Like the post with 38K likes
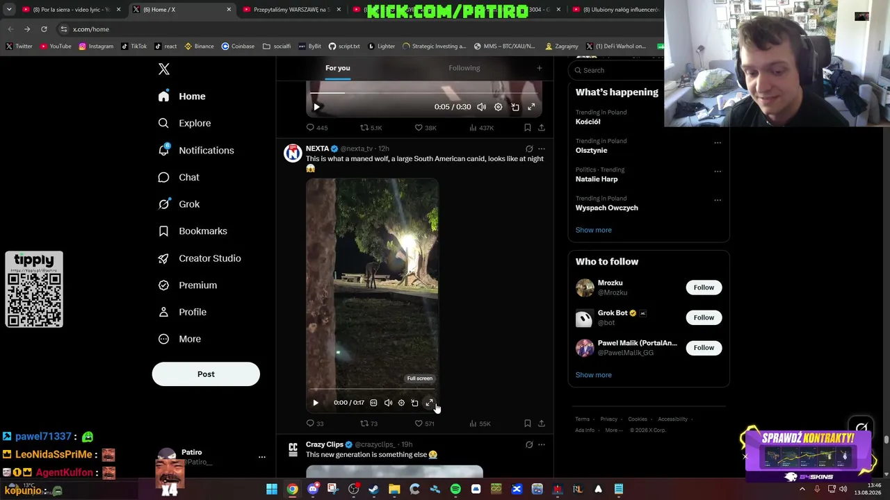Viewport: 890px width, 500px height. point(426,128)
